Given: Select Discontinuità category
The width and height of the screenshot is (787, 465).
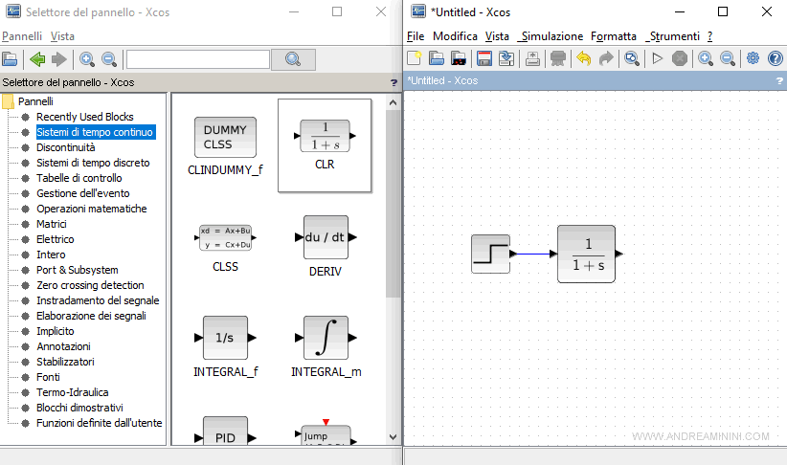Looking at the screenshot, I should [66, 147].
